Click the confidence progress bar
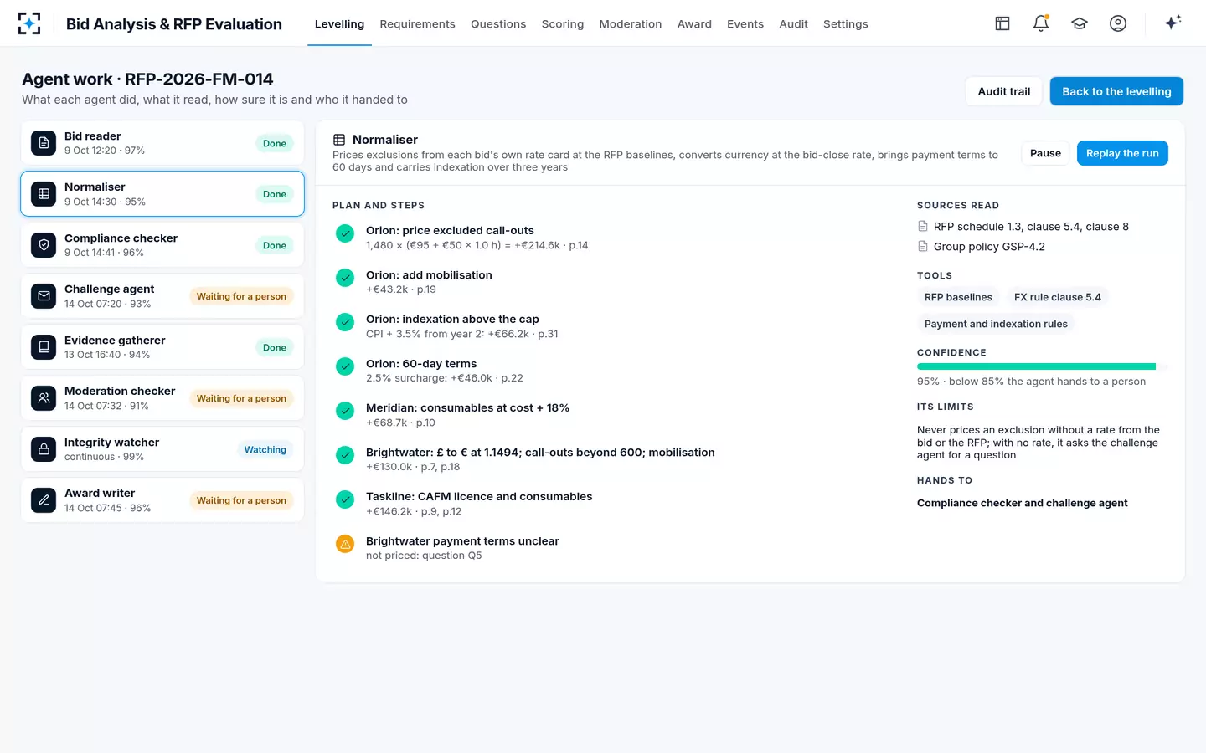The height and width of the screenshot is (753, 1206). coord(1042,366)
